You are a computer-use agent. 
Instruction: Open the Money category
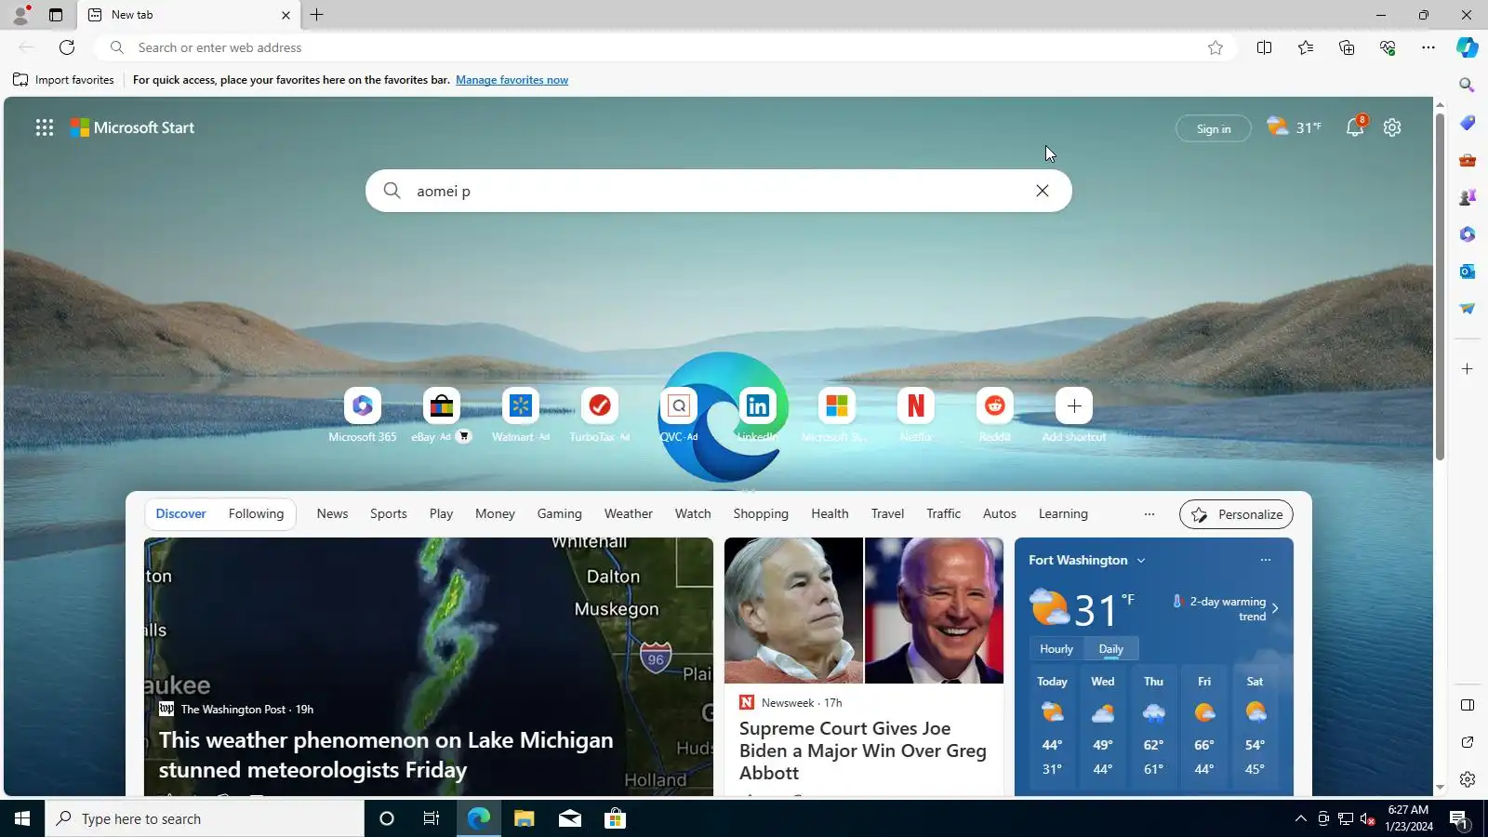coord(495,514)
